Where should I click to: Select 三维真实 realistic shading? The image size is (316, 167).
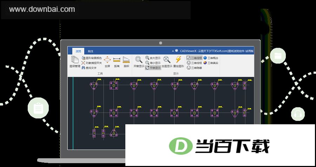[x=211, y=63]
